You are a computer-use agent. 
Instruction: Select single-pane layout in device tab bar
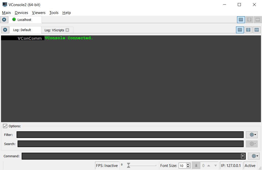(241, 20)
